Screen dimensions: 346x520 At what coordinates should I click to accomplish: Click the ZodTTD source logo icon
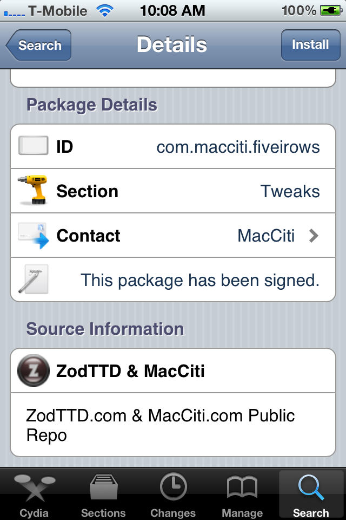[34, 370]
